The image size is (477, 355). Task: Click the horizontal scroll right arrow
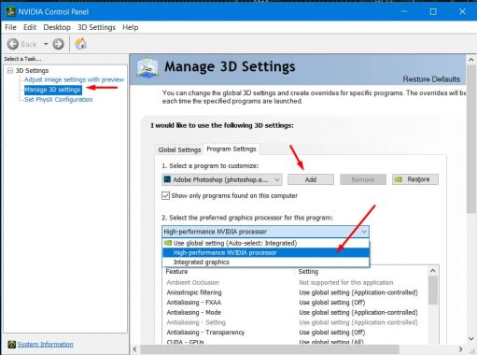tap(461, 349)
